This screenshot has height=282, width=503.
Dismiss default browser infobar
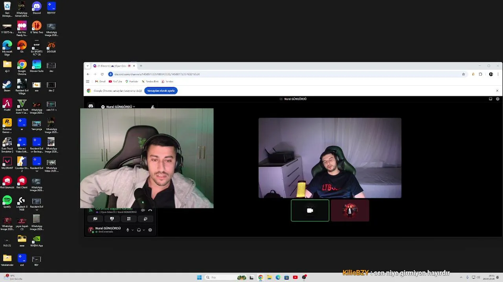point(497,90)
